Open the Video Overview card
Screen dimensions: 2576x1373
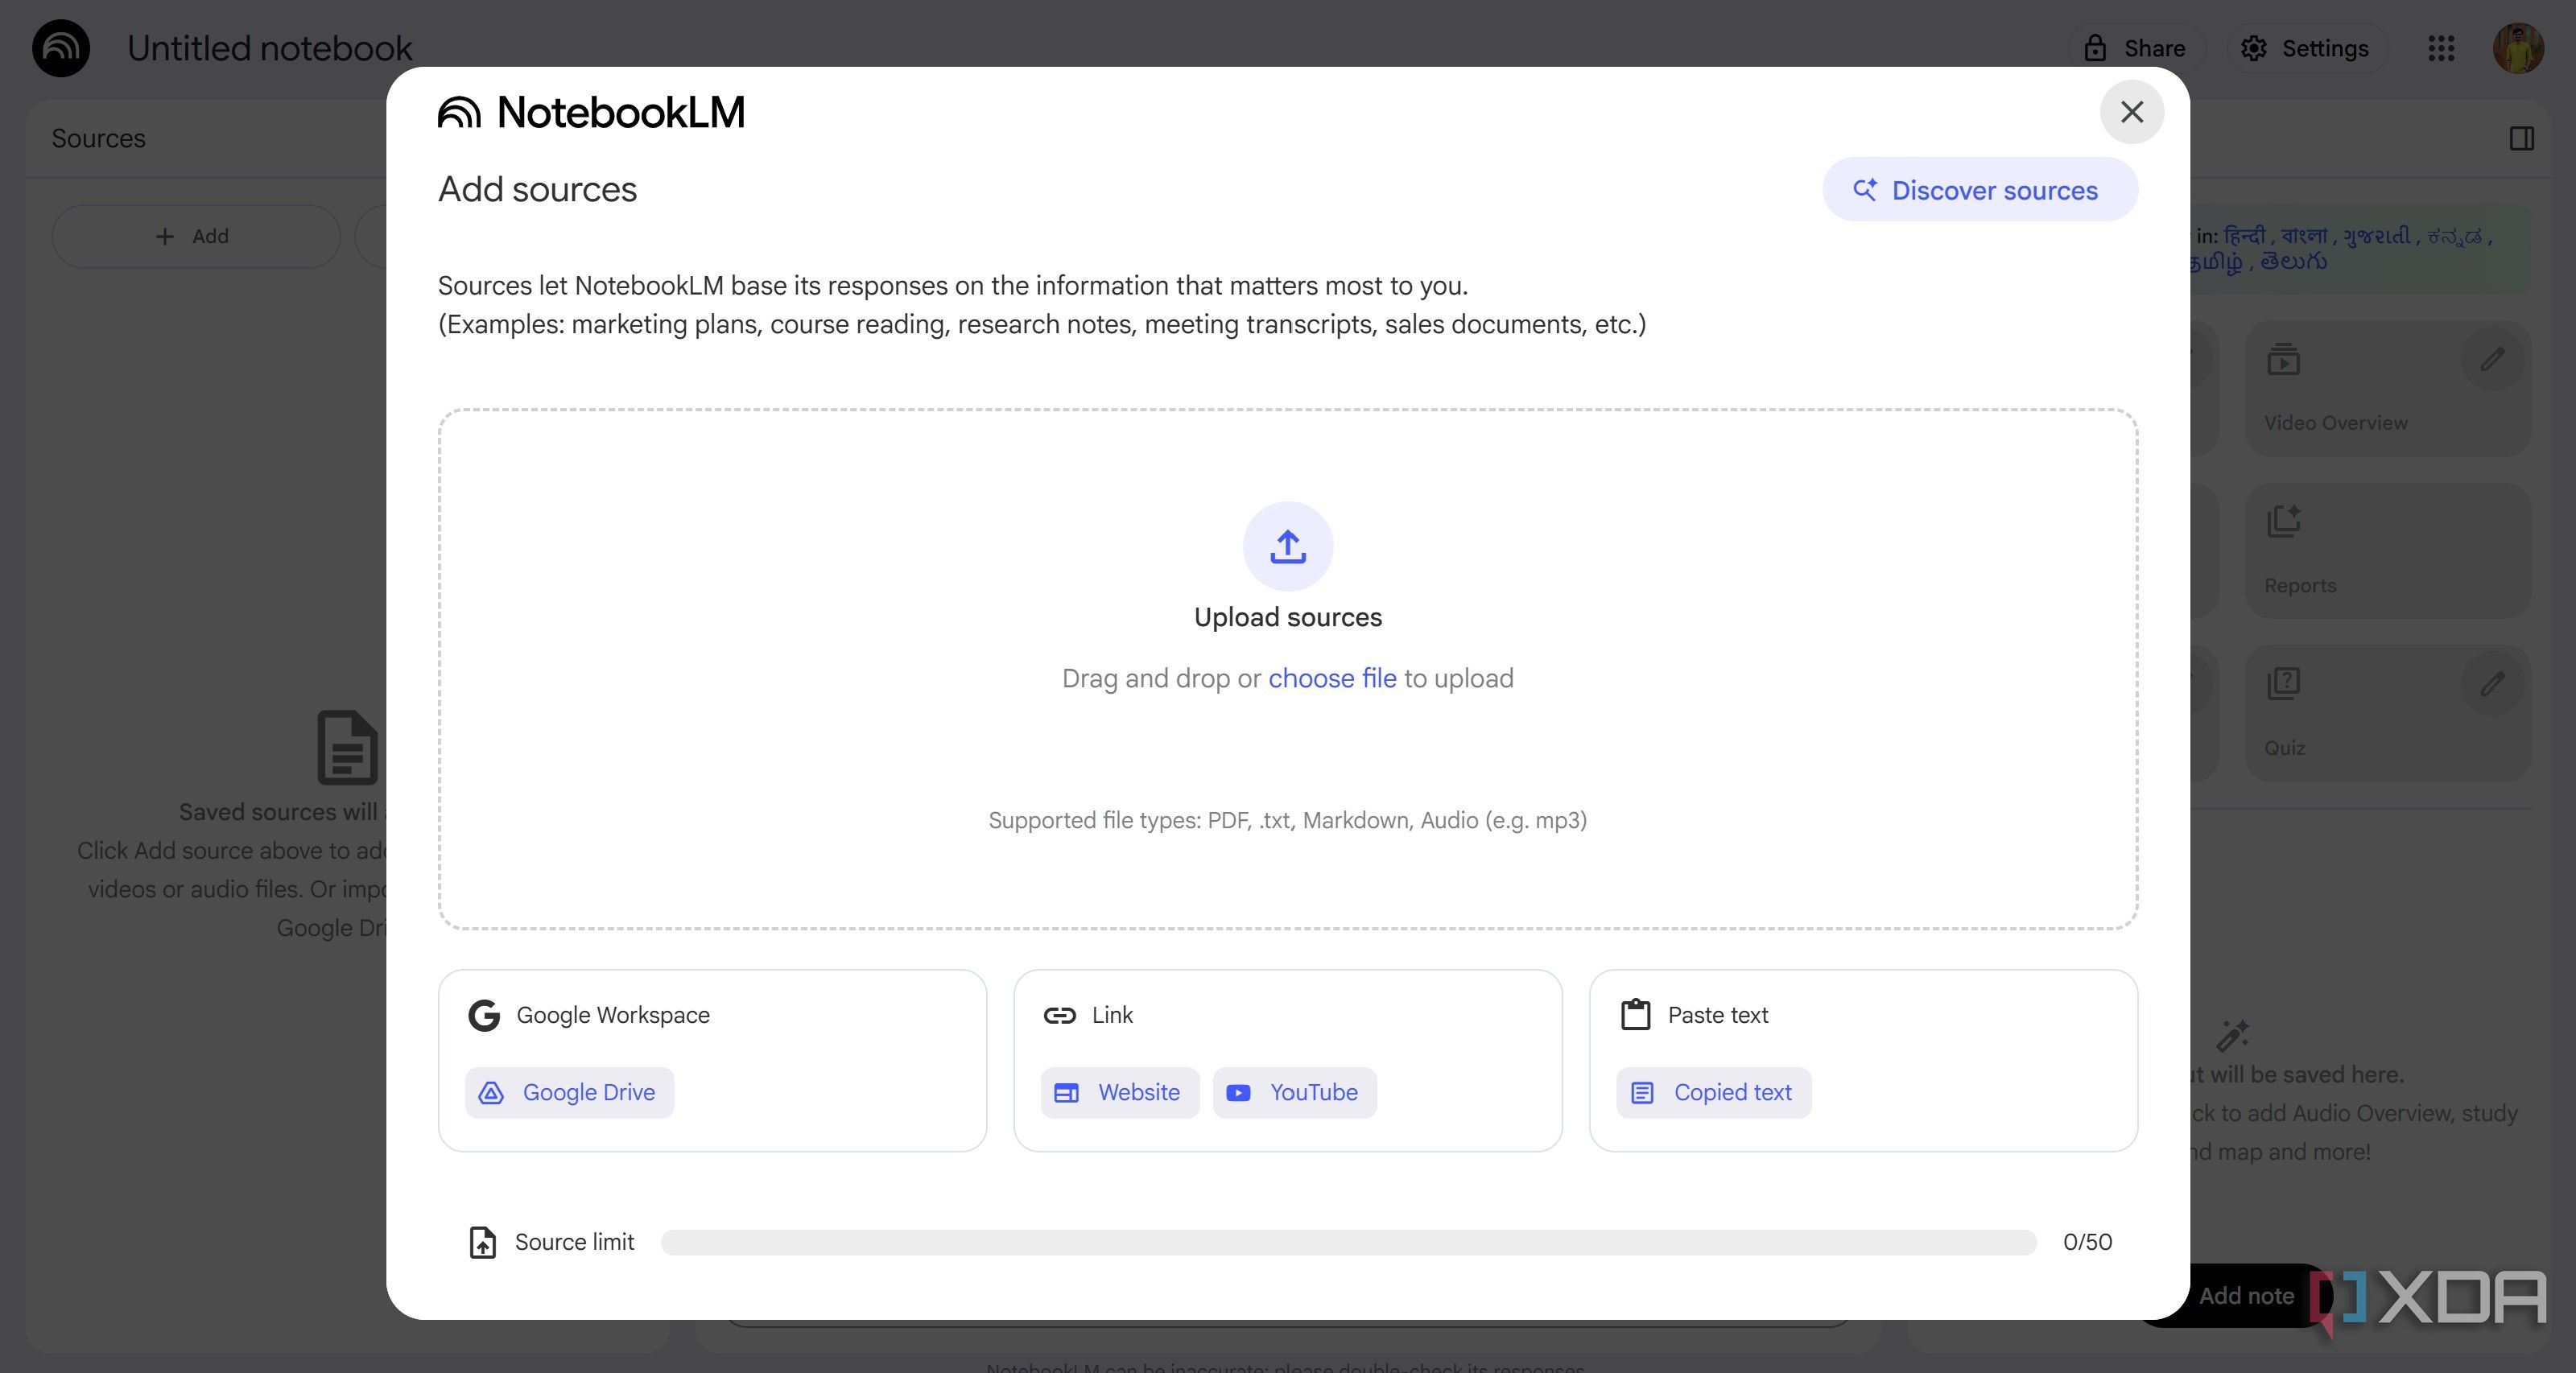coord(2387,389)
